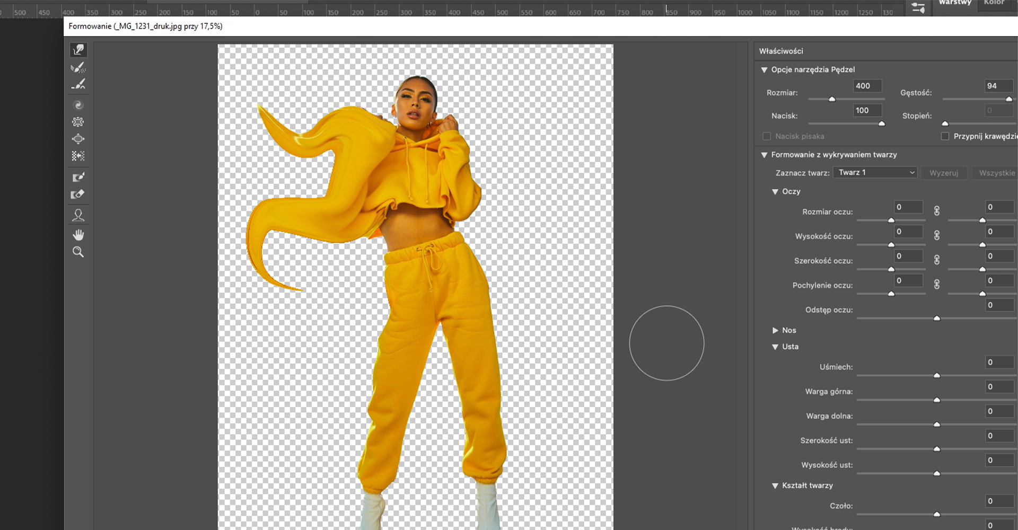Click the left Wysokość oczu slider
The image size is (1018, 530).
891,244
